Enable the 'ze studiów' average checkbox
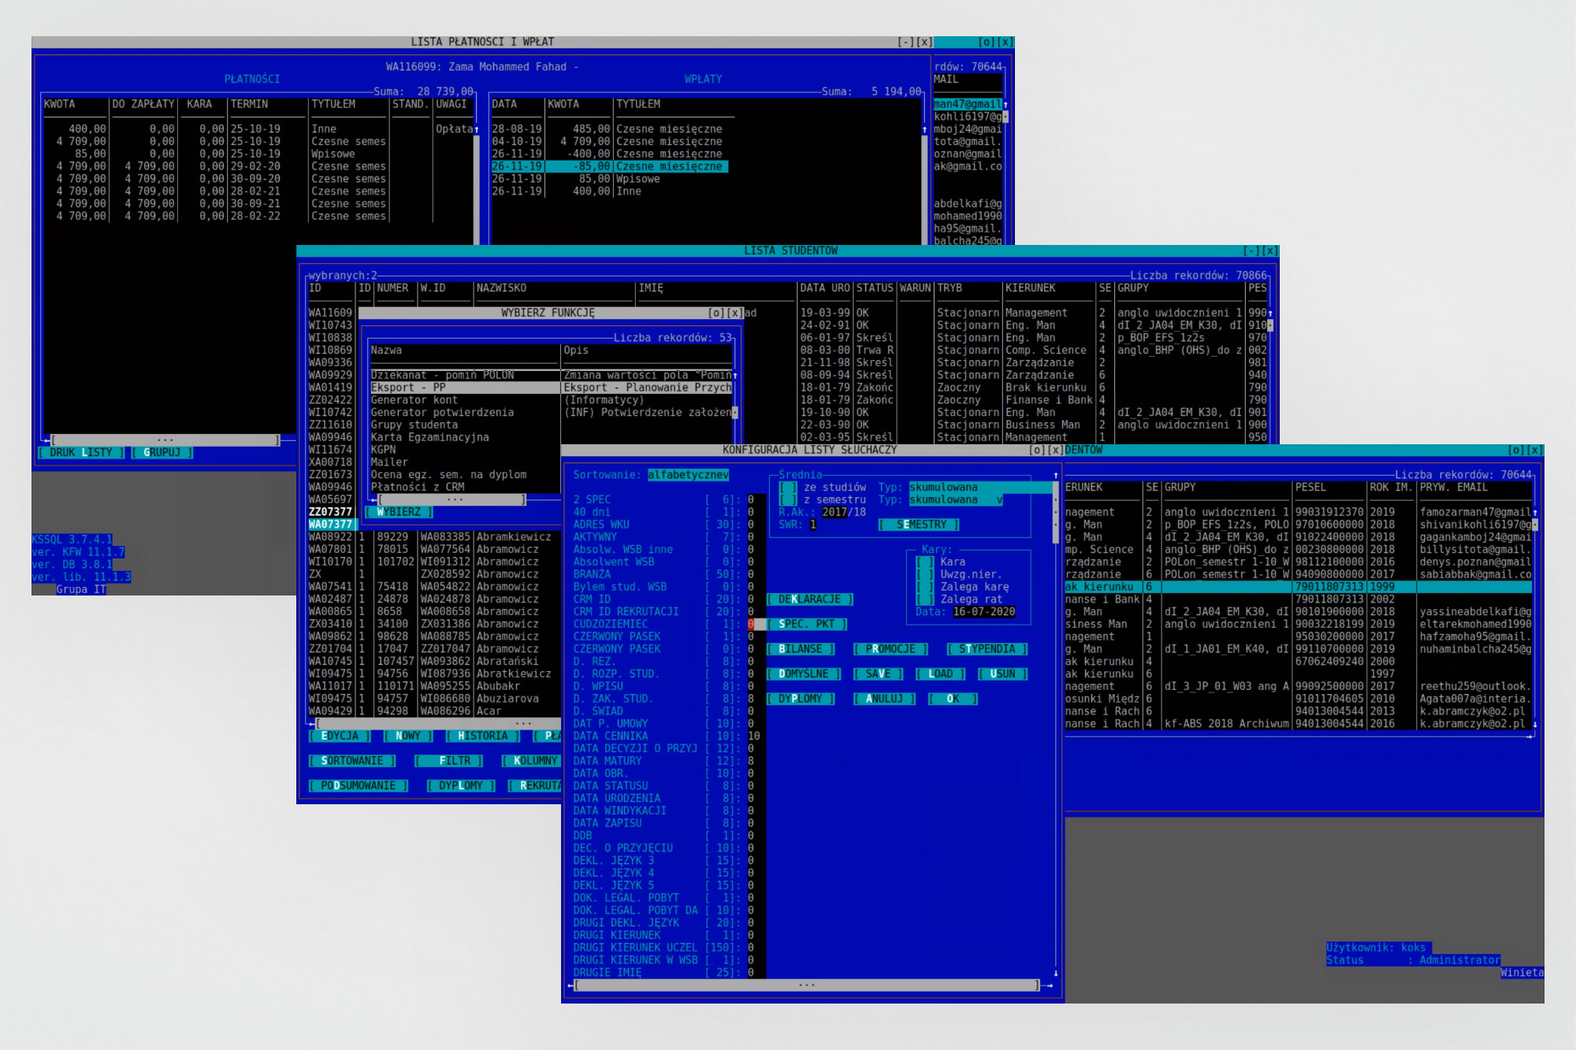The width and height of the screenshot is (1576, 1050). click(788, 488)
